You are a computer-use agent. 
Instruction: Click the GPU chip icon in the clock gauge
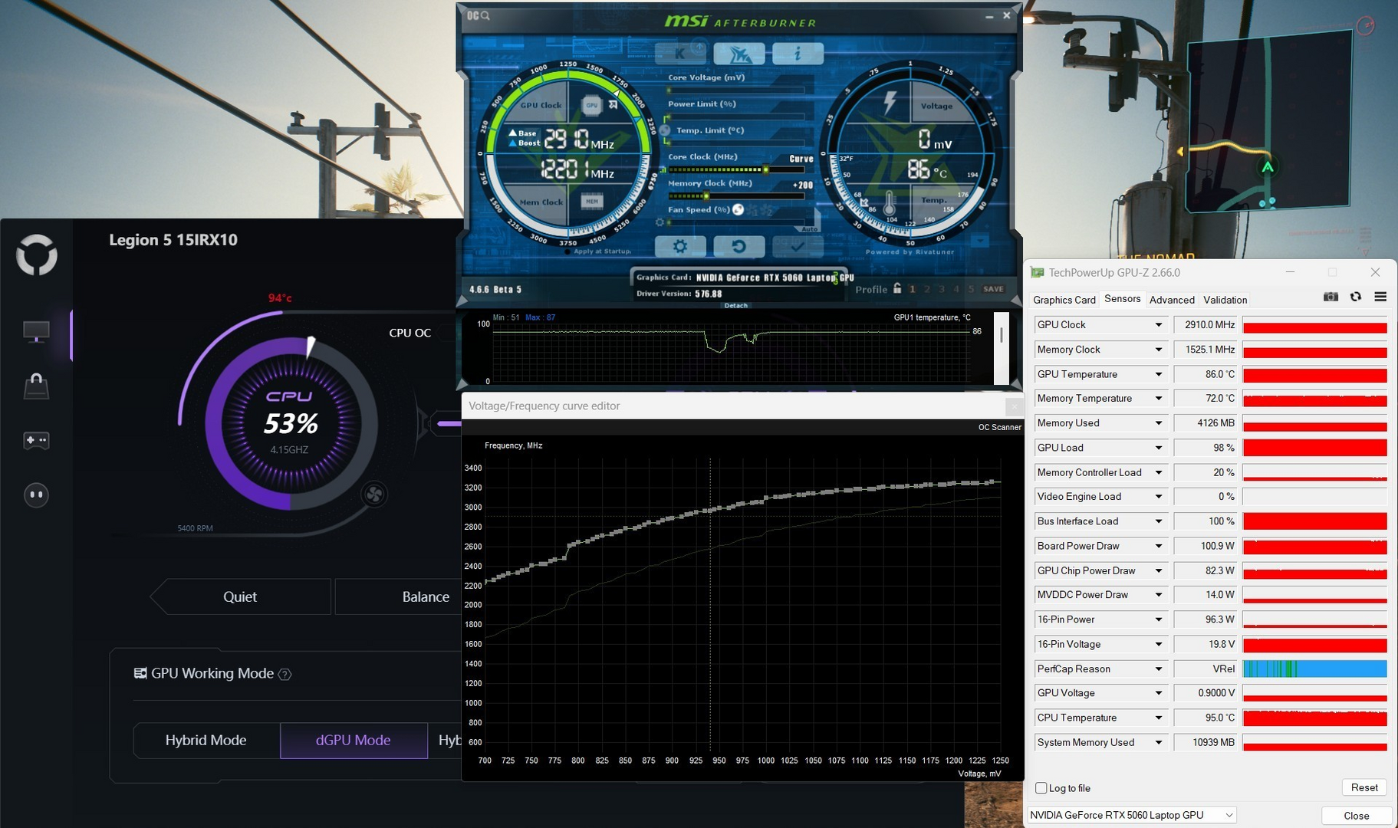tap(591, 105)
